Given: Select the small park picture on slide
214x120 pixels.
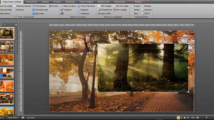Looking at the screenshot, I should pyautogui.click(x=71, y=44).
